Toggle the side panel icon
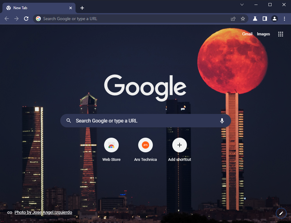This screenshot has height=223, width=291. point(265,19)
